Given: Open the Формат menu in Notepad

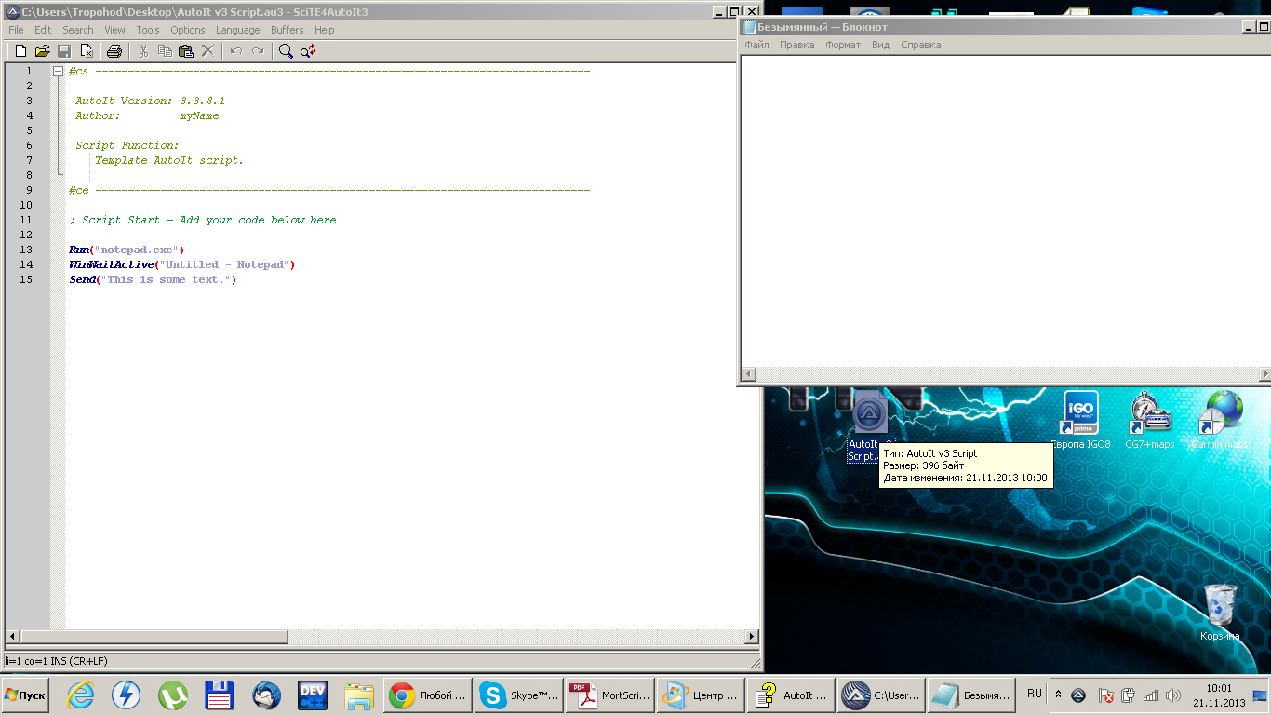Looking at the screenshot, I should [843, 45].
